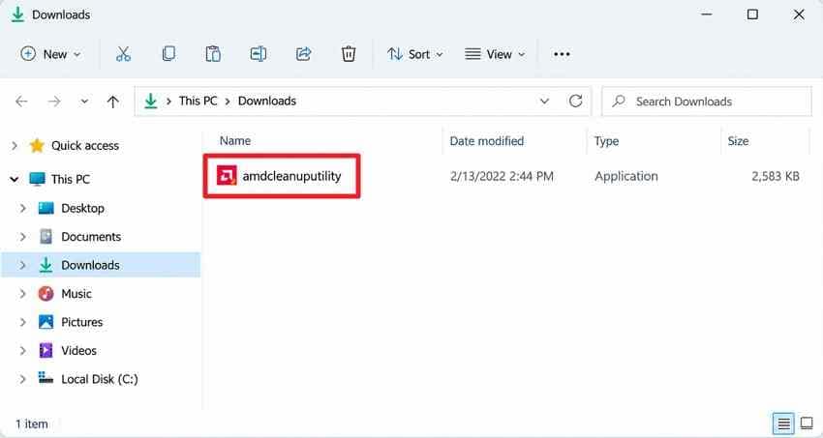Viewport: 823px width, 438px height.
Task: Open the New item menu
Action: click(x=50, y=54)
